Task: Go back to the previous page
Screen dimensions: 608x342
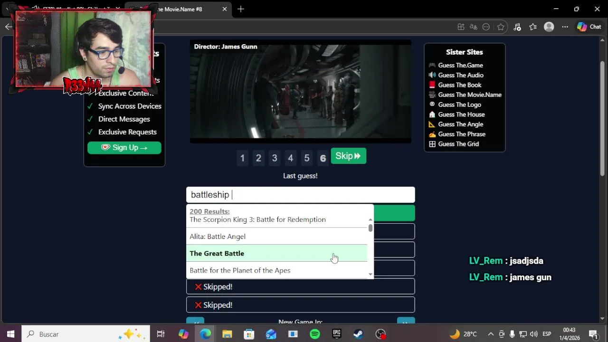Action: [x=9, y=27]
